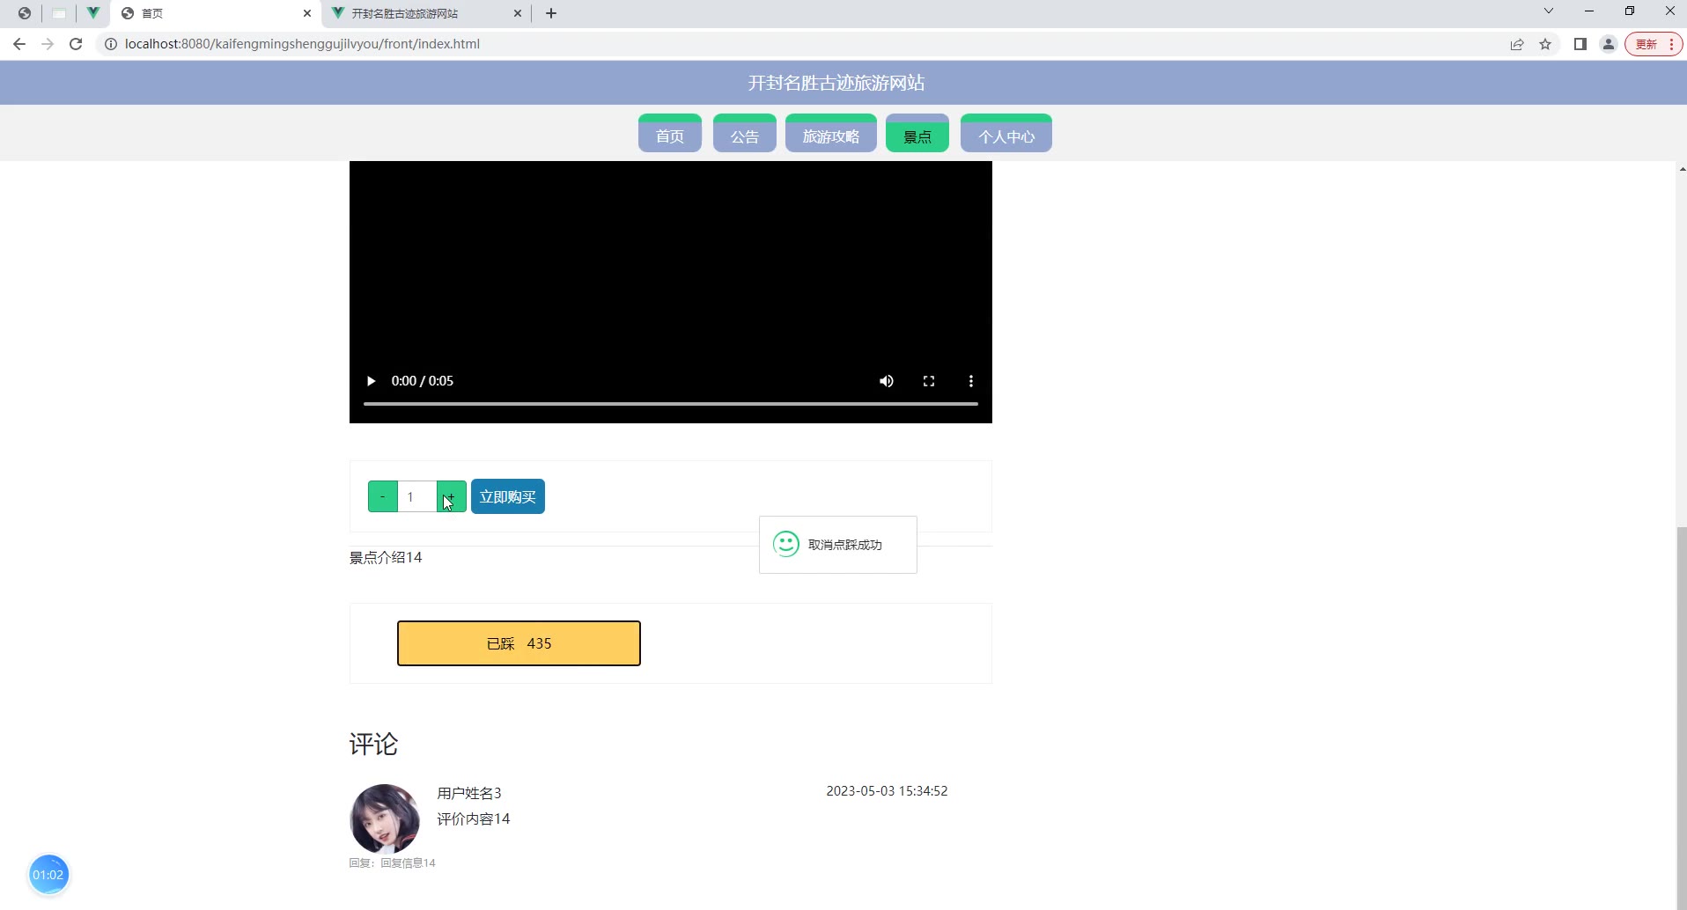1687x910 pixels.
Task: Open browser side panel
Action: click(1580, 44)
